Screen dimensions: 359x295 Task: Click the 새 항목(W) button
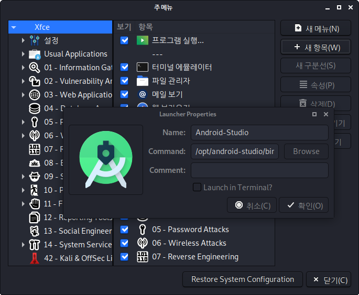pyautogui.click(x=316, y=47)
